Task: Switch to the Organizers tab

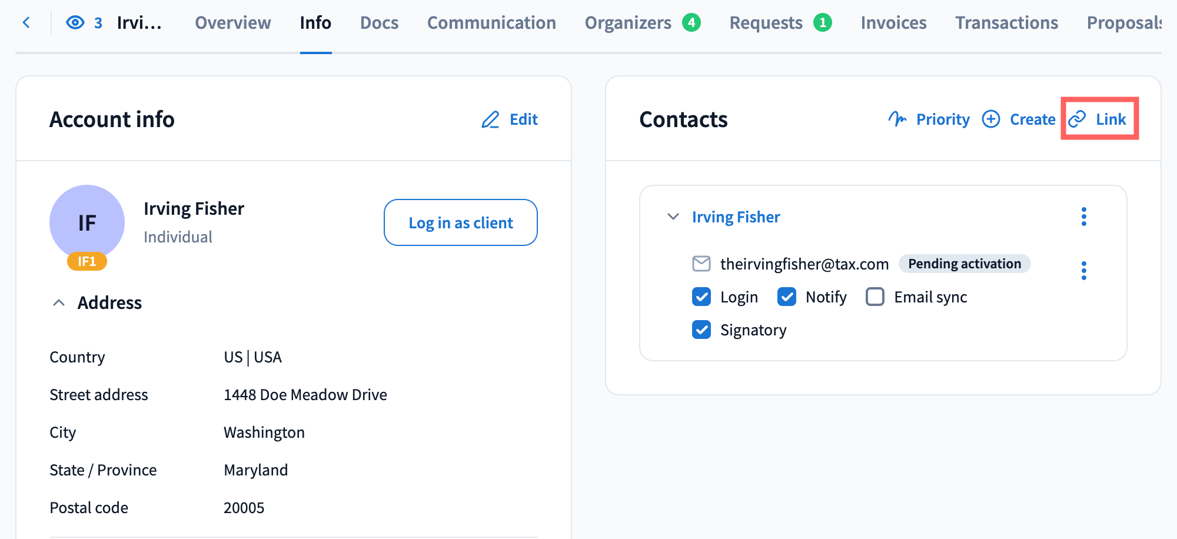Action: tap(628, 23)
